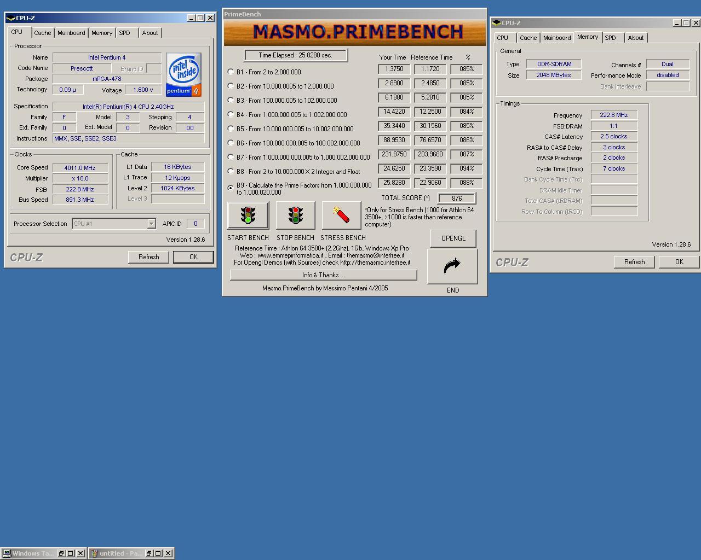Click the FSB:DRAM ratio value 1:1
Viewport: 701px width, 560px height.
tap(614, 126)
